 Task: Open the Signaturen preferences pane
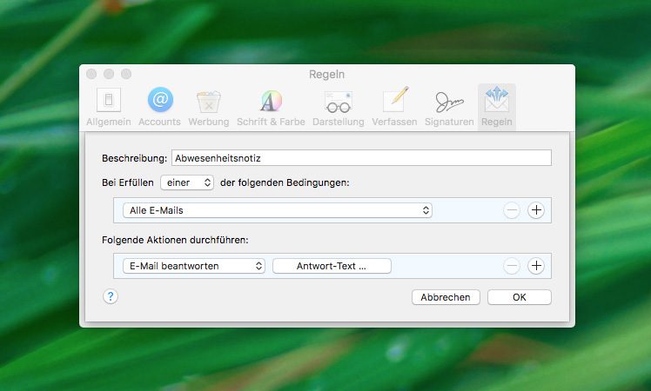(x=448, y=107)
